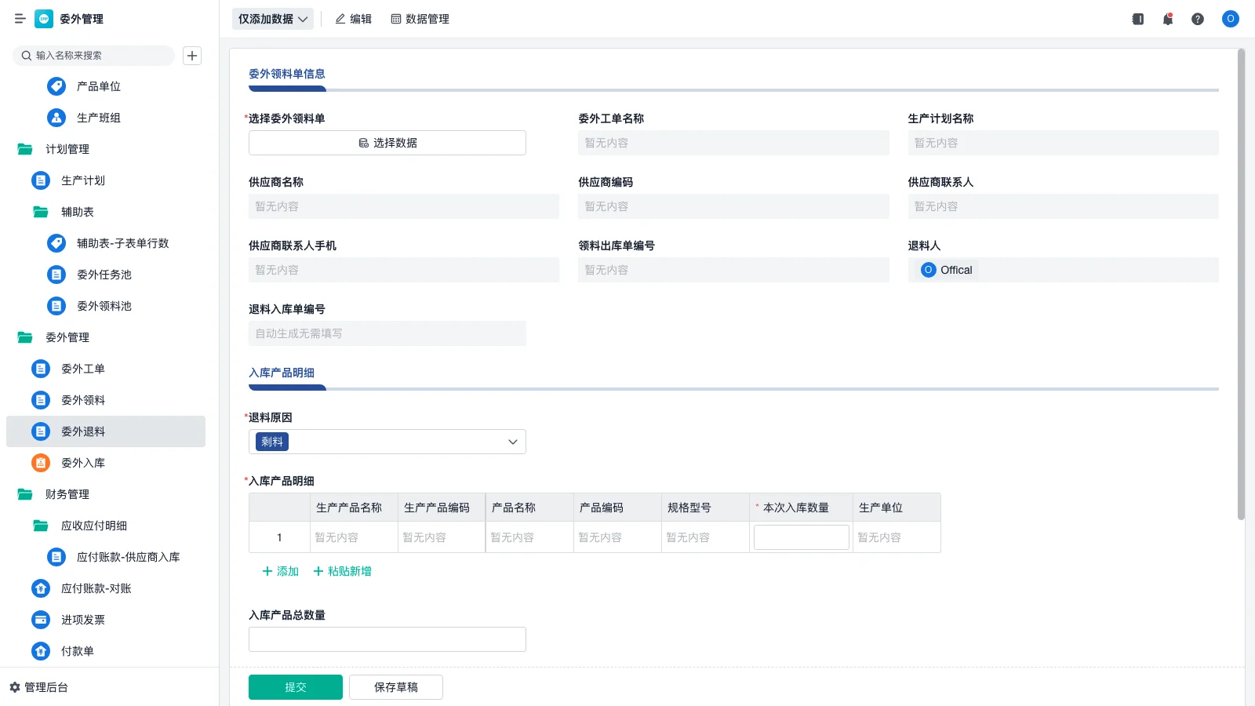Click the user avatar in the top-right corner
The height and width of the screenshot is (706, 1255).
click(1229, 19)
